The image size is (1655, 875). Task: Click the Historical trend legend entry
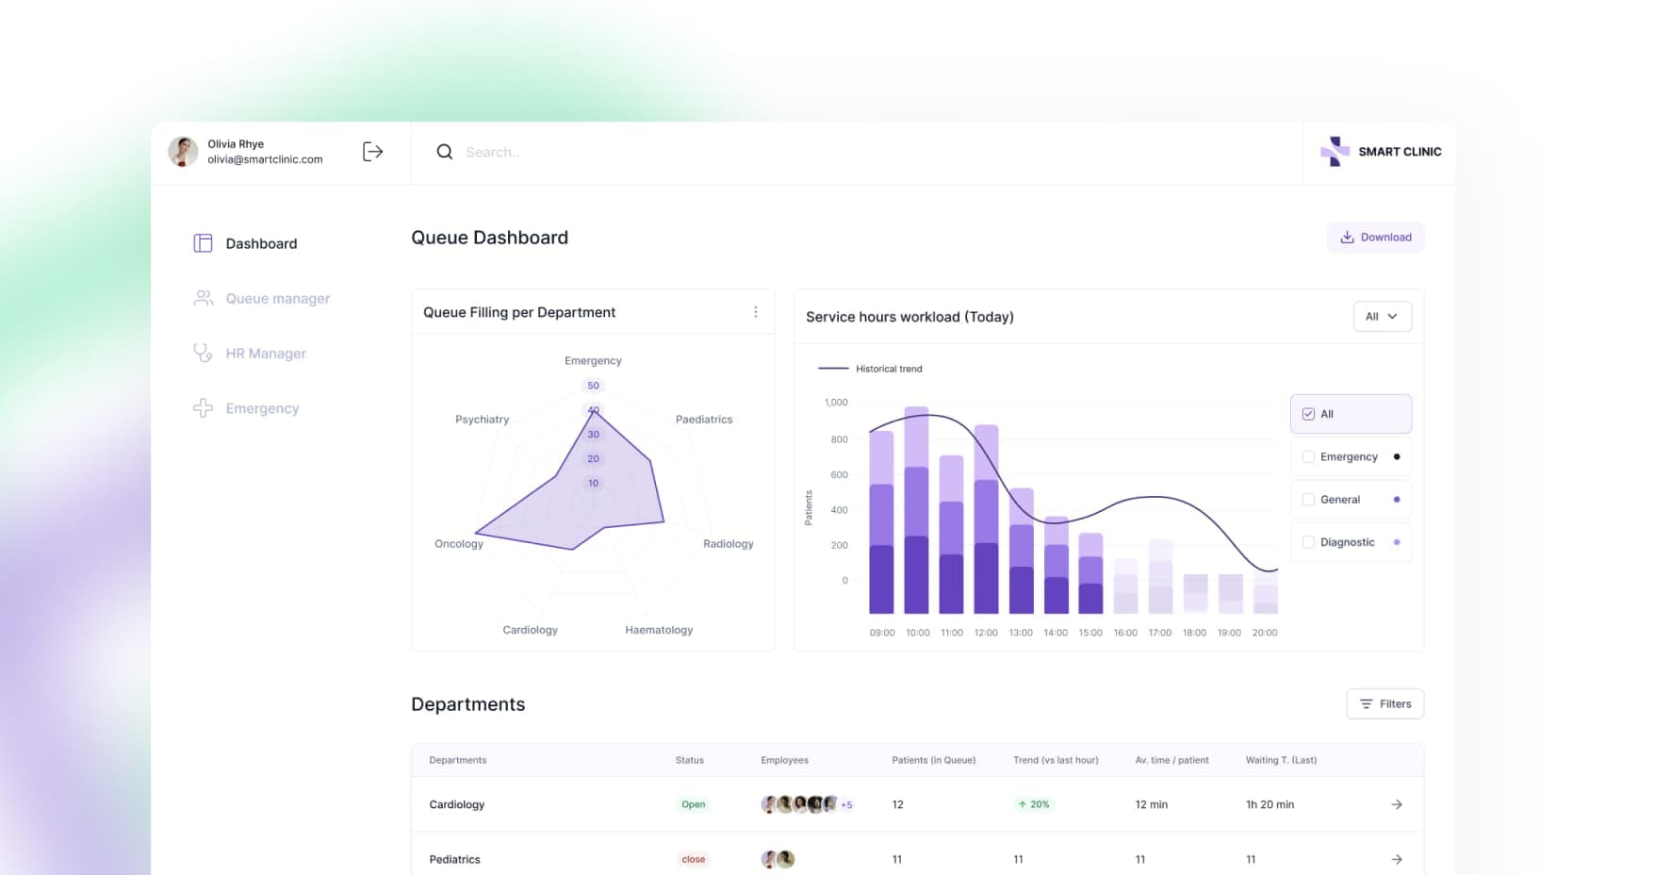pos(870,369)
